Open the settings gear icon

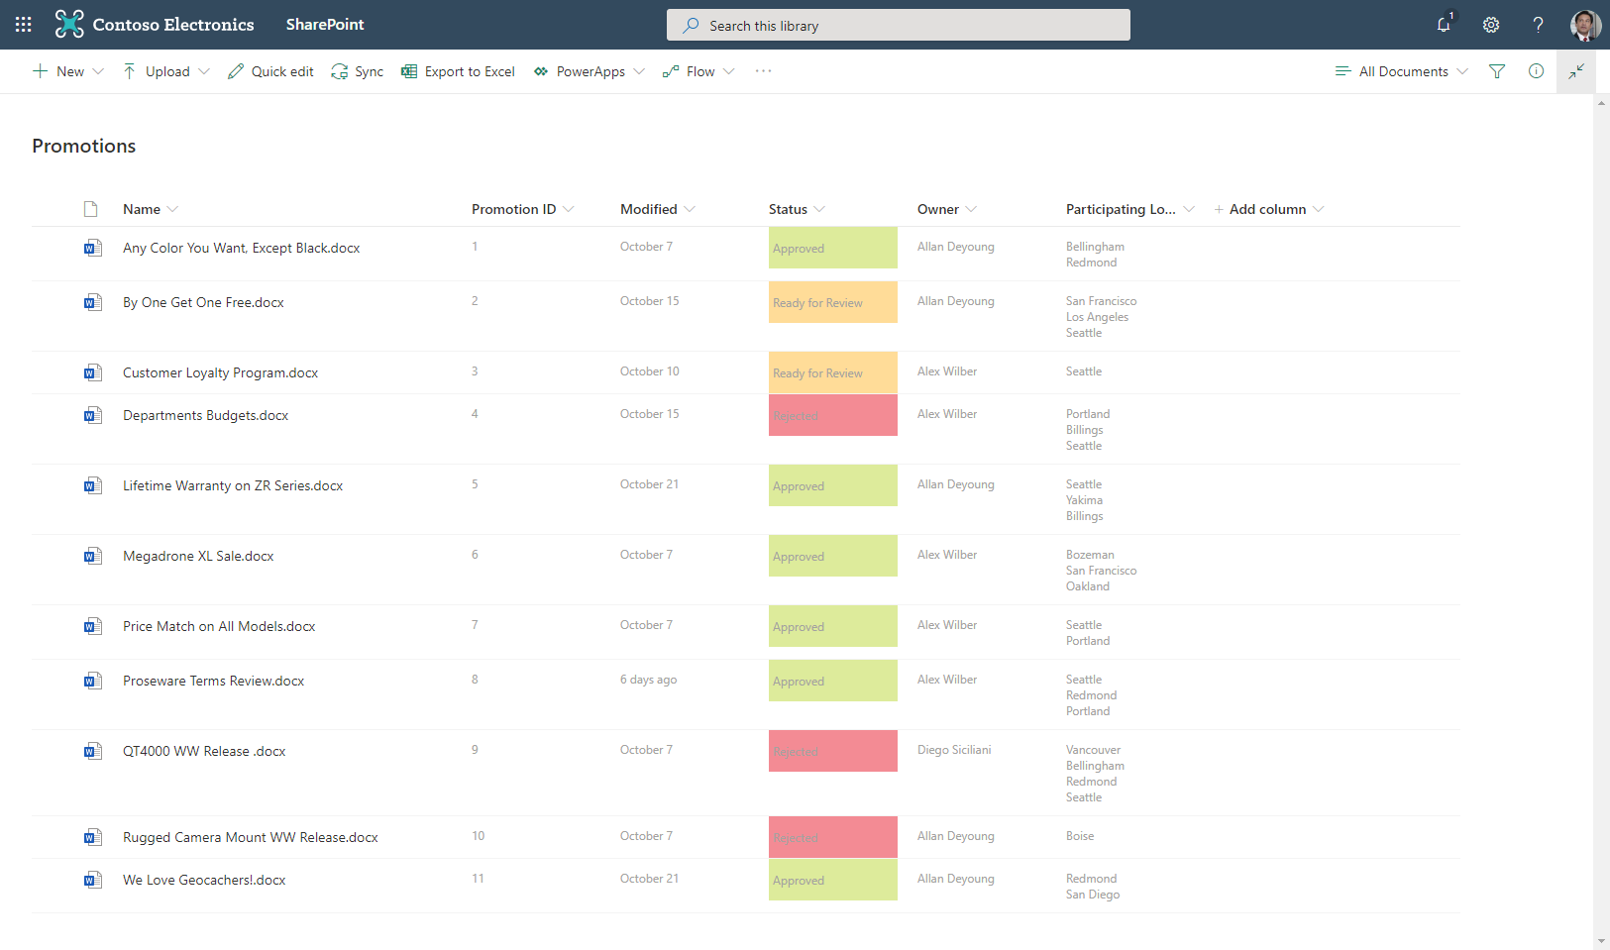(x=1491, y=25)
